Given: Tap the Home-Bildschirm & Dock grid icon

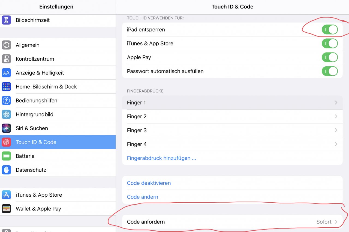Looking at the screenshot, I should pyautogui.click(x=6, y=86).
